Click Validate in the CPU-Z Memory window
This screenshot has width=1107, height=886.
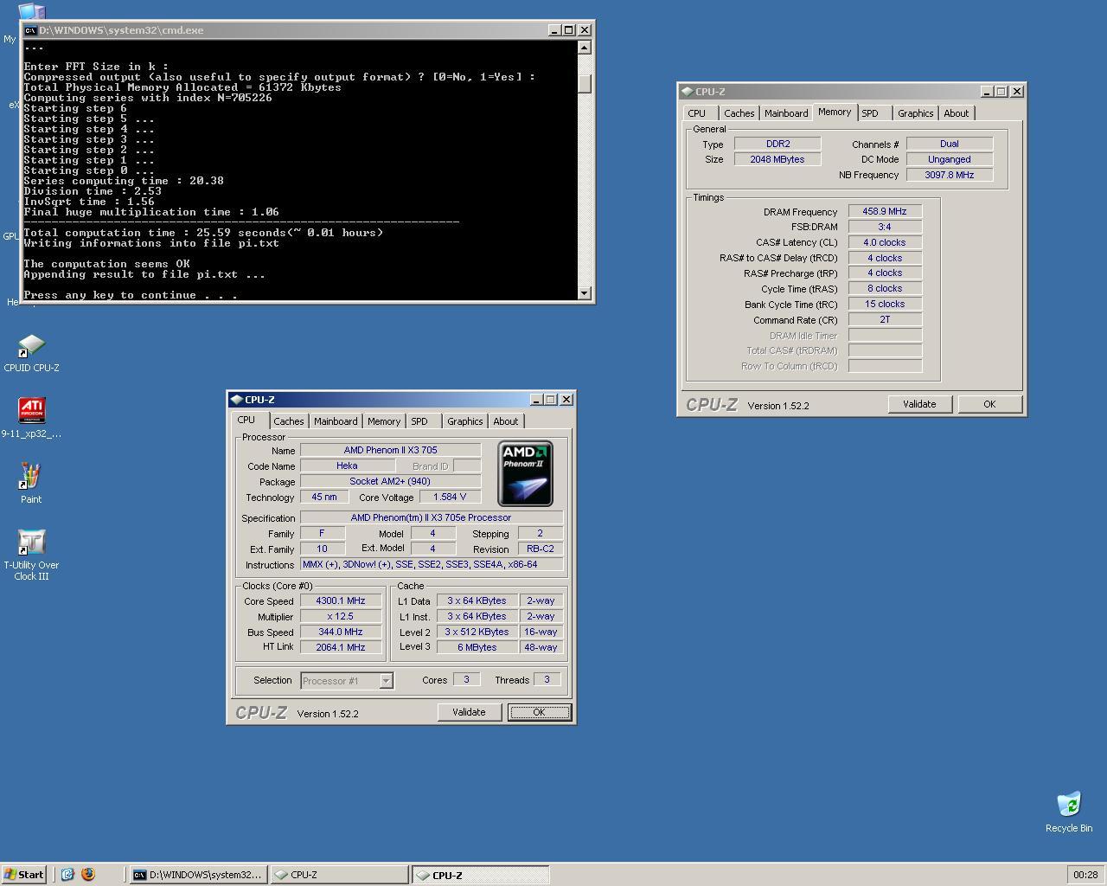[919, 404]
